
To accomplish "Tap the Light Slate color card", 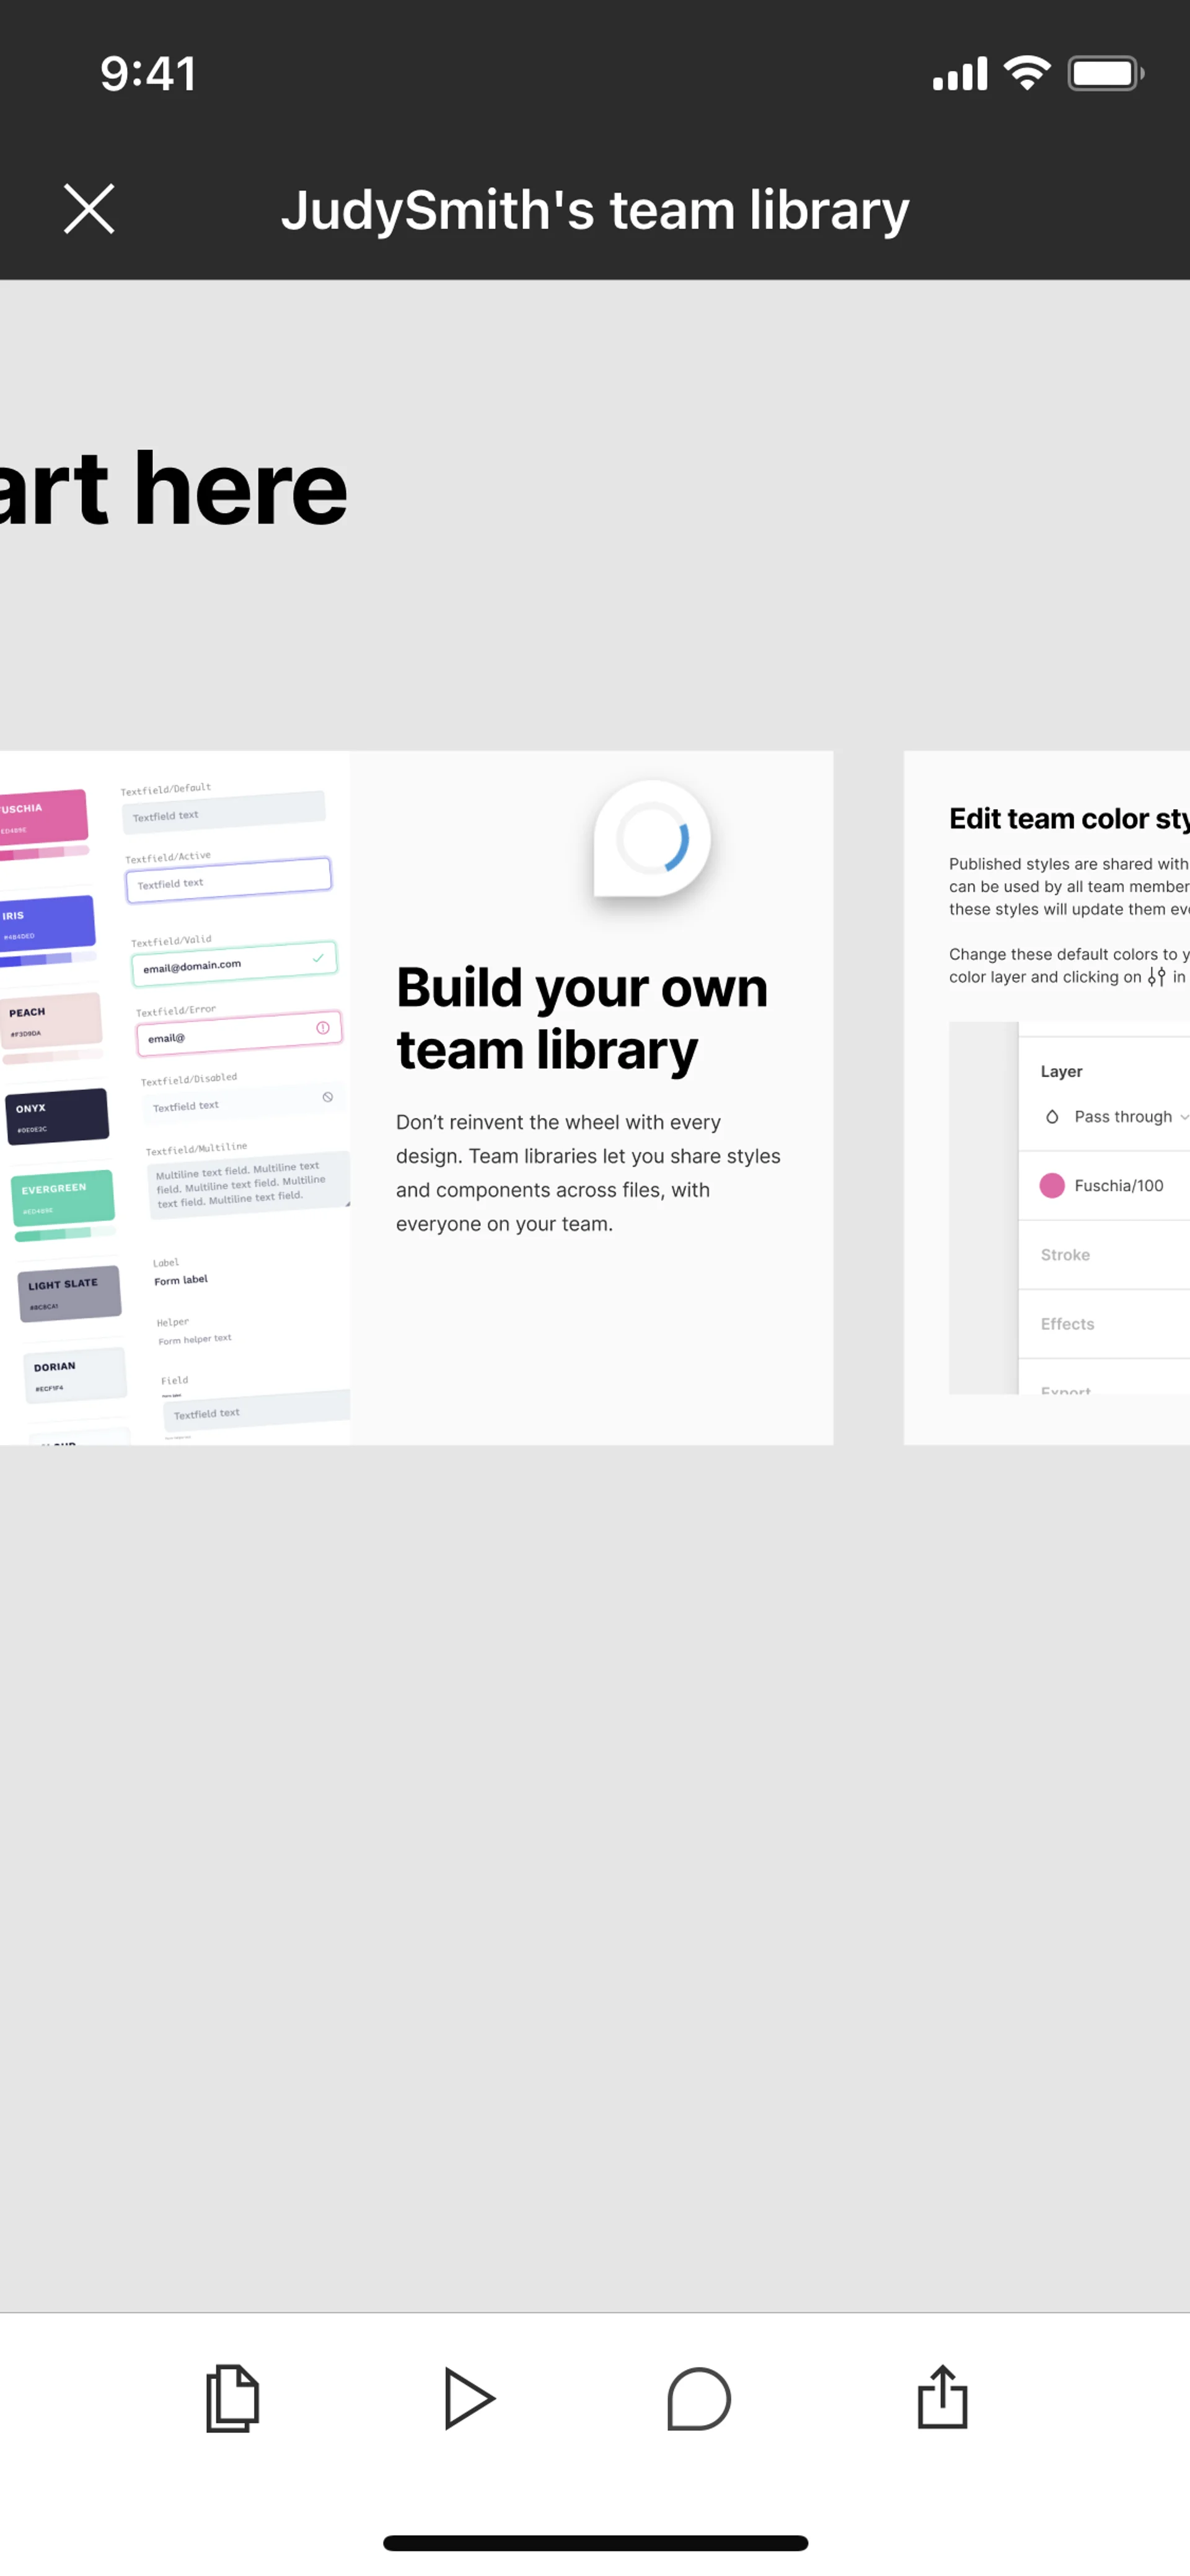I will [69, 1292].
